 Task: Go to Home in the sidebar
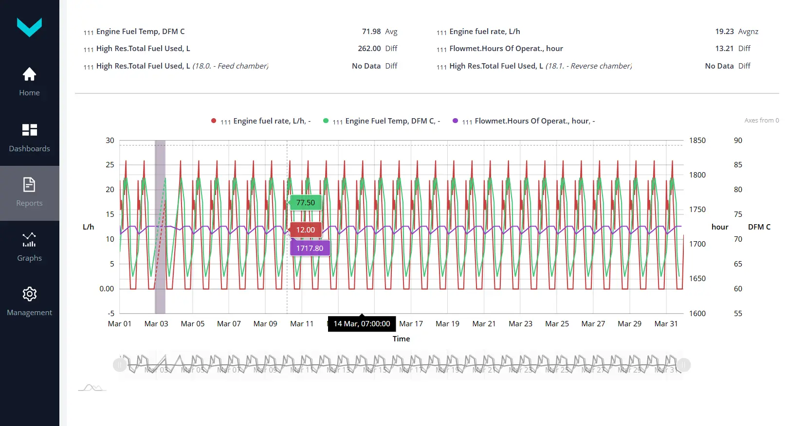pos(29,81)
